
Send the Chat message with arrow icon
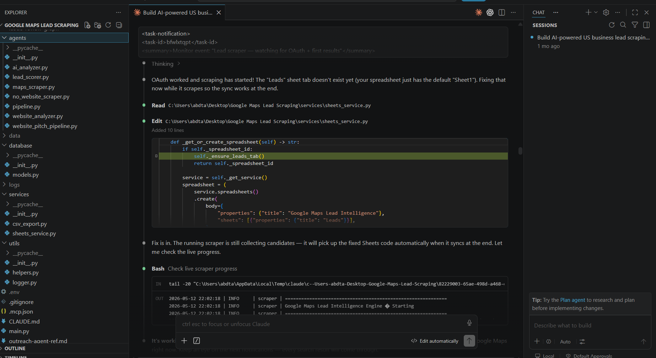click(x=644, y=341)
